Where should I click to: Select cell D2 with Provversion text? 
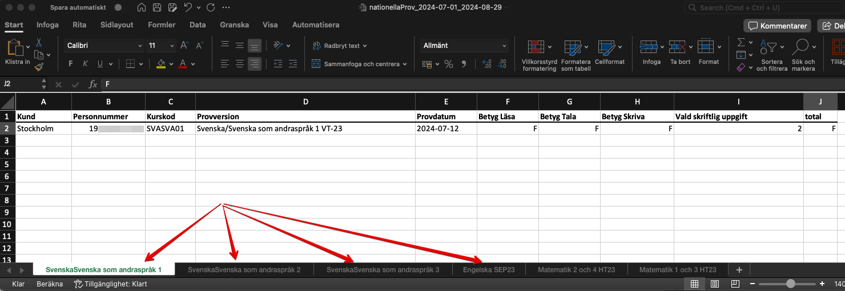click(x=305, y=129)
